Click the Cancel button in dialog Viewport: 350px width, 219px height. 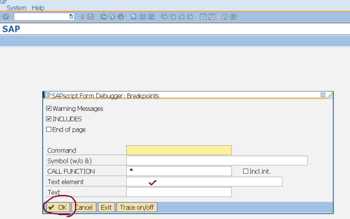[x=84, y=207]
